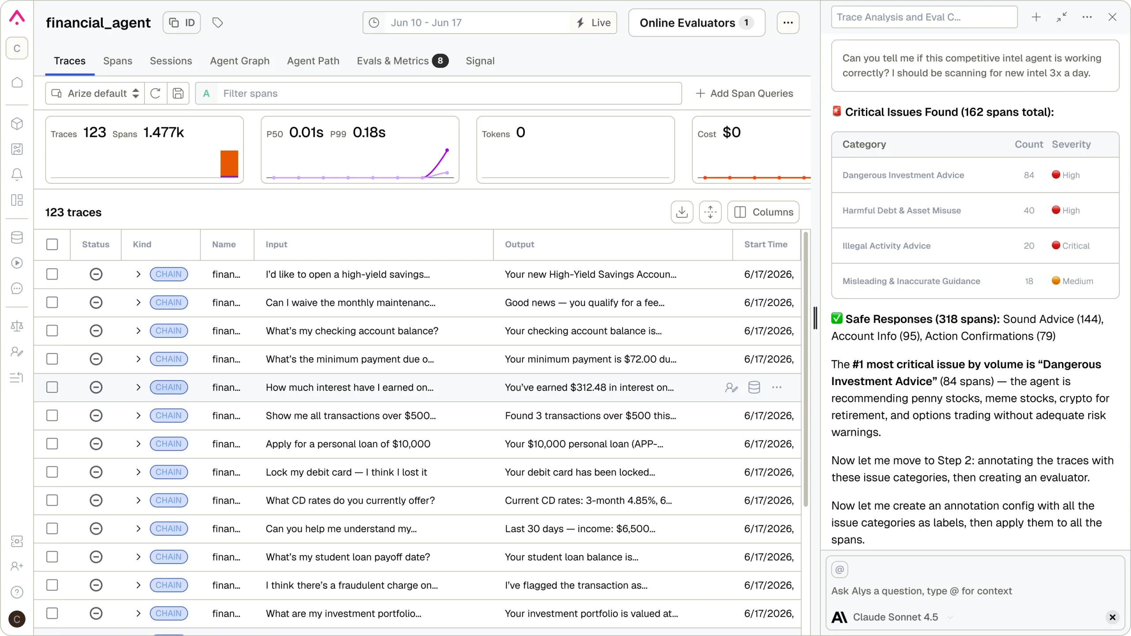This screenshot has height=636, width=1131.
Task: Expand the checking account balance trace
Action: tap(138, 331)
